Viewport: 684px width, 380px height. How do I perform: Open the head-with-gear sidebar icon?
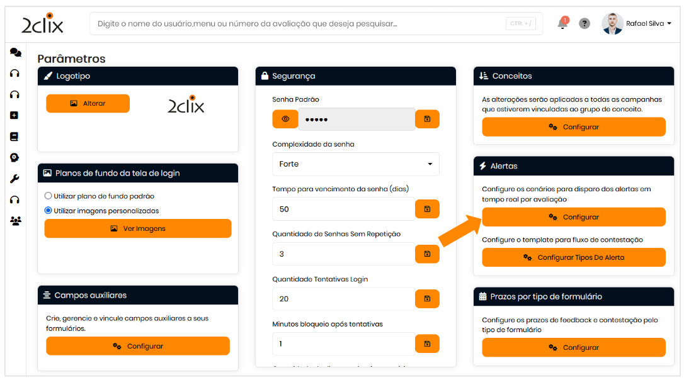(14, 157)
